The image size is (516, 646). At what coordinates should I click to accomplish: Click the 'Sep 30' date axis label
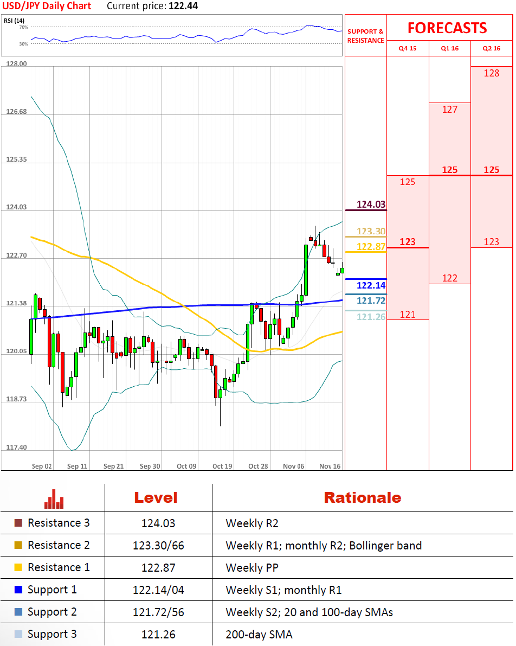[150, 466]
